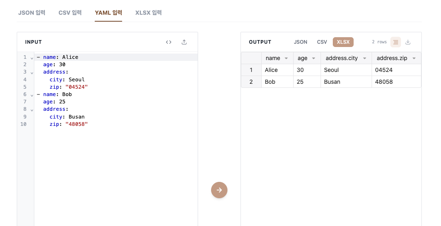Image resolution: width=441 pixels, height=226 pixels.
Task: Click the Busan cell in output table
Action: [x=346, y=82]
